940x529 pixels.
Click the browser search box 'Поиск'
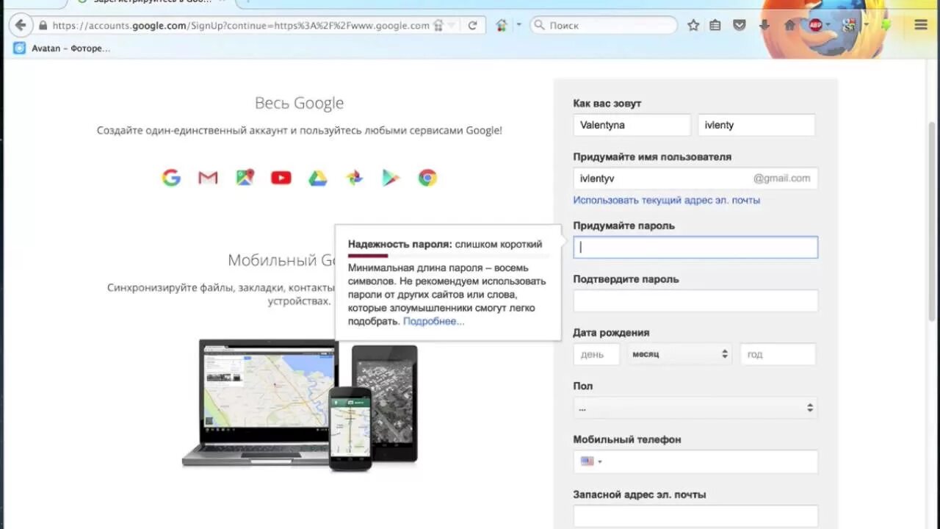click(x=604, y=25)
